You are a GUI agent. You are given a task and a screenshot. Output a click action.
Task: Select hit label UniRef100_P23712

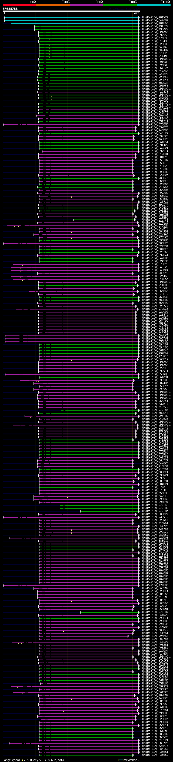point(155,202)
